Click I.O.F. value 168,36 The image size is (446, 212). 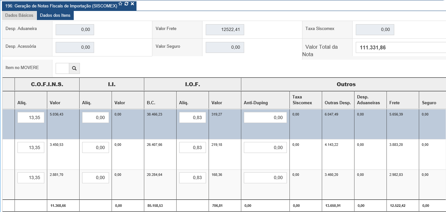tap(216, 175)
